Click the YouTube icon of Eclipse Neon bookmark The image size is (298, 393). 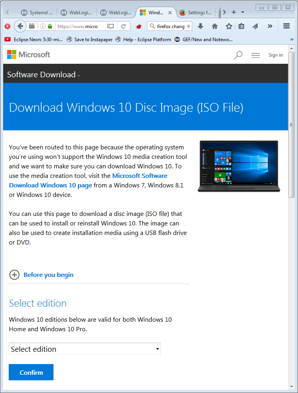(8, 39)
